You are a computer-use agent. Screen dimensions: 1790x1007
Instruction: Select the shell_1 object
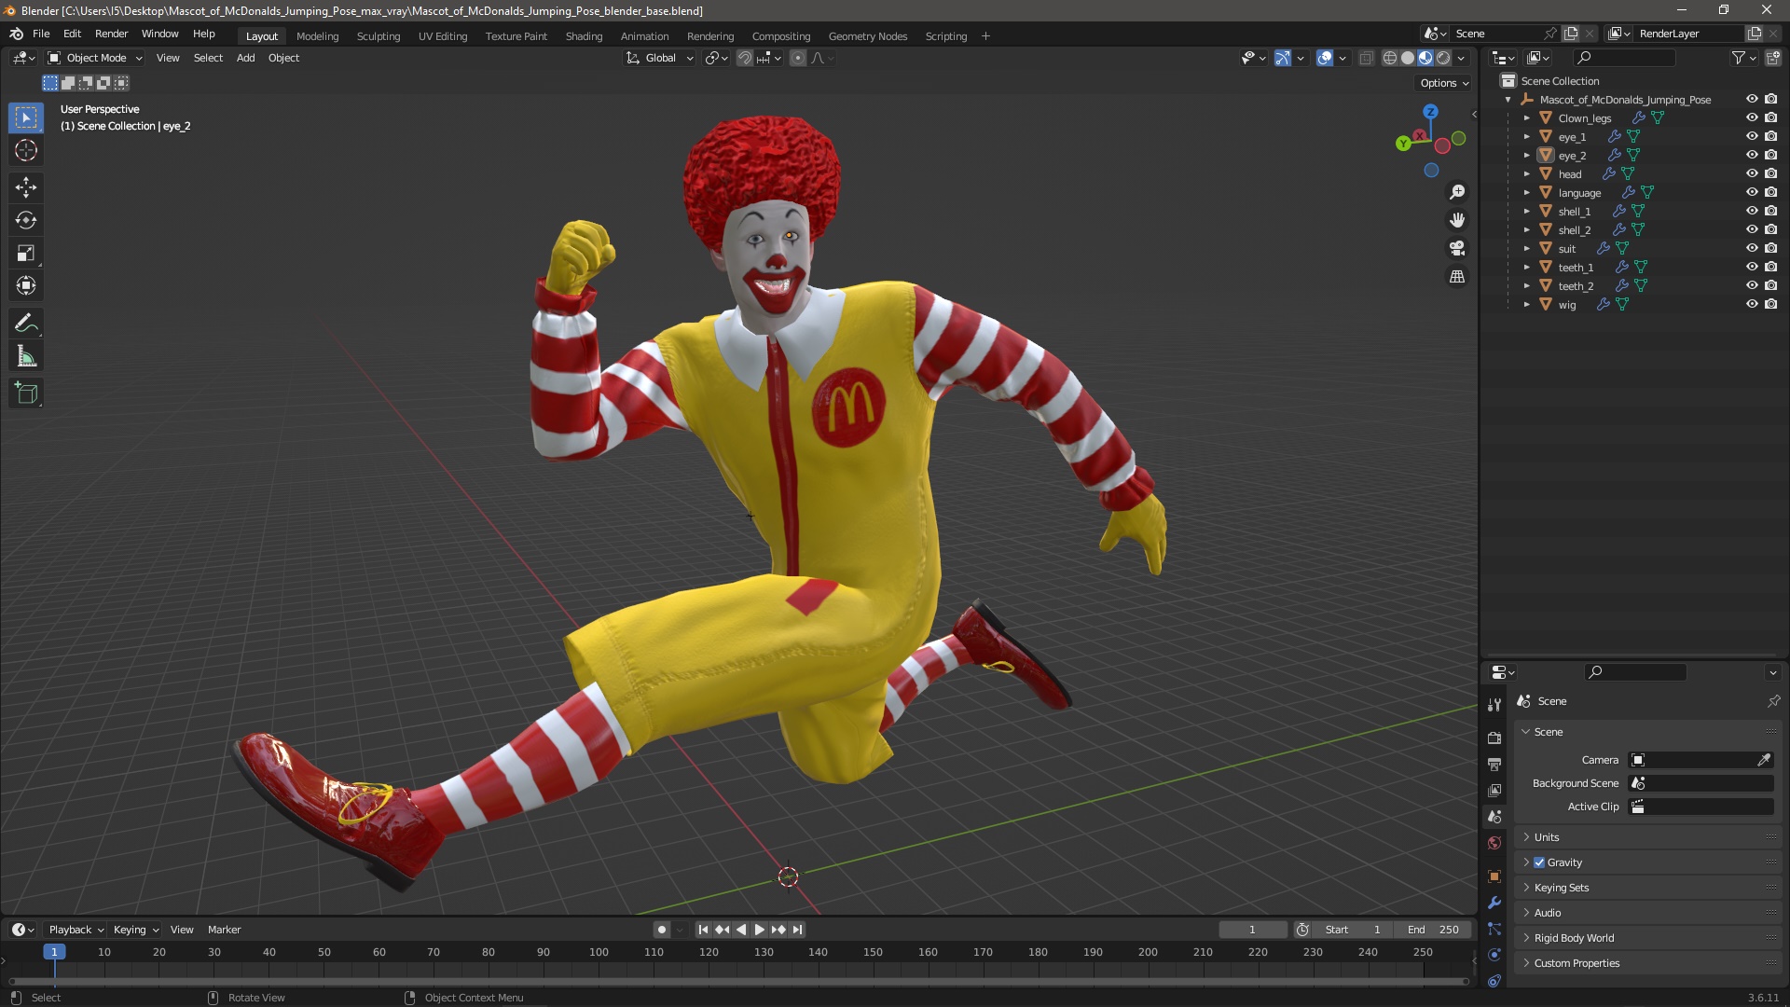[1574, 212]
